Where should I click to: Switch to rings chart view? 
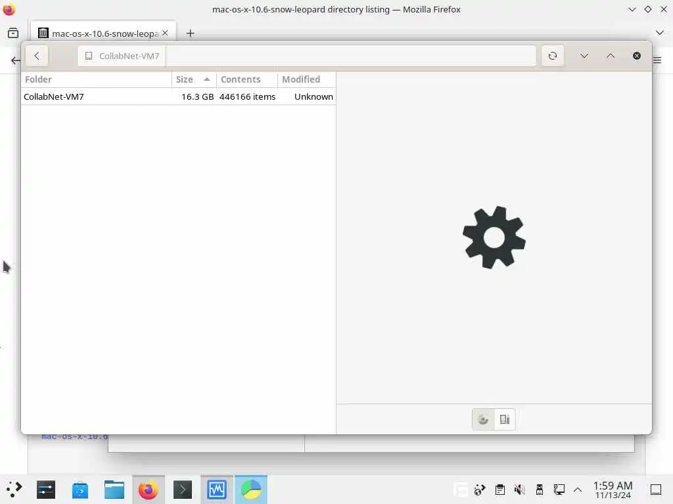click(x=483, y=419)
